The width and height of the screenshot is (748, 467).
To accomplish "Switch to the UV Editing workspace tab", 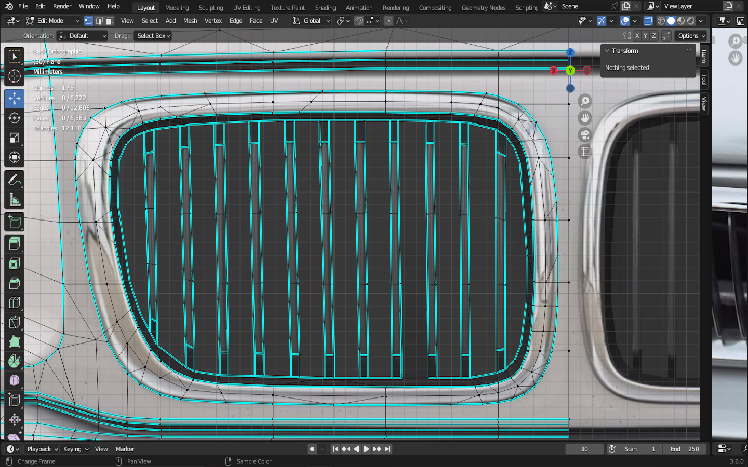I will point(246,8).
